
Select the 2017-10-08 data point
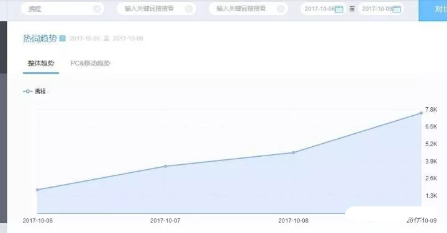[294, 152]
